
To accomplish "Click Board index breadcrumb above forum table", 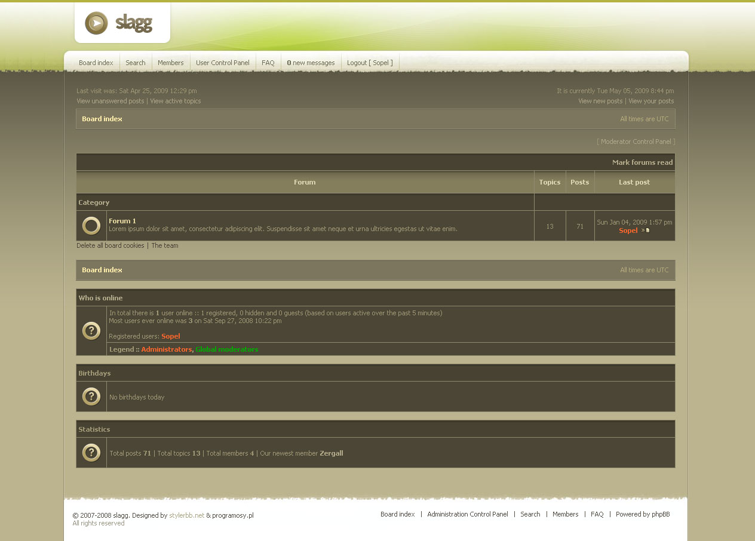I will (102, 119).
